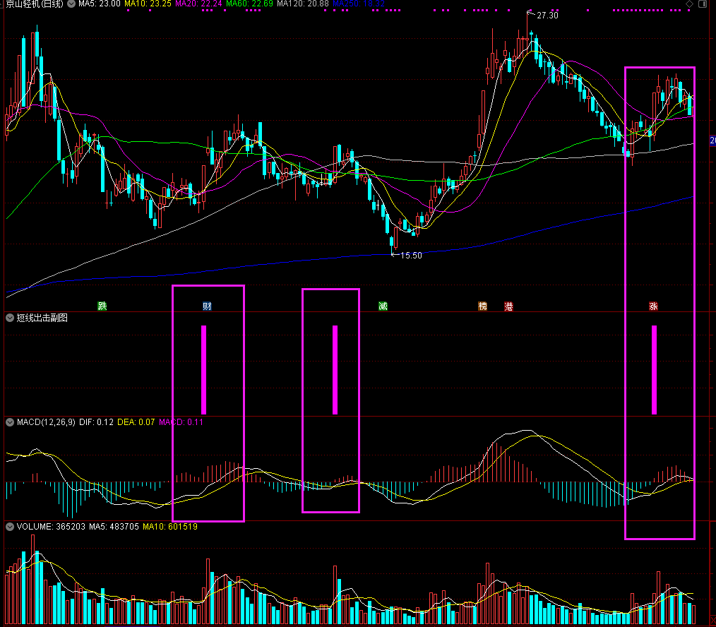Click the MACD(12,26,9) parameter label
The height and width of the screenshot is (627, 716).
tap(46, 422)
